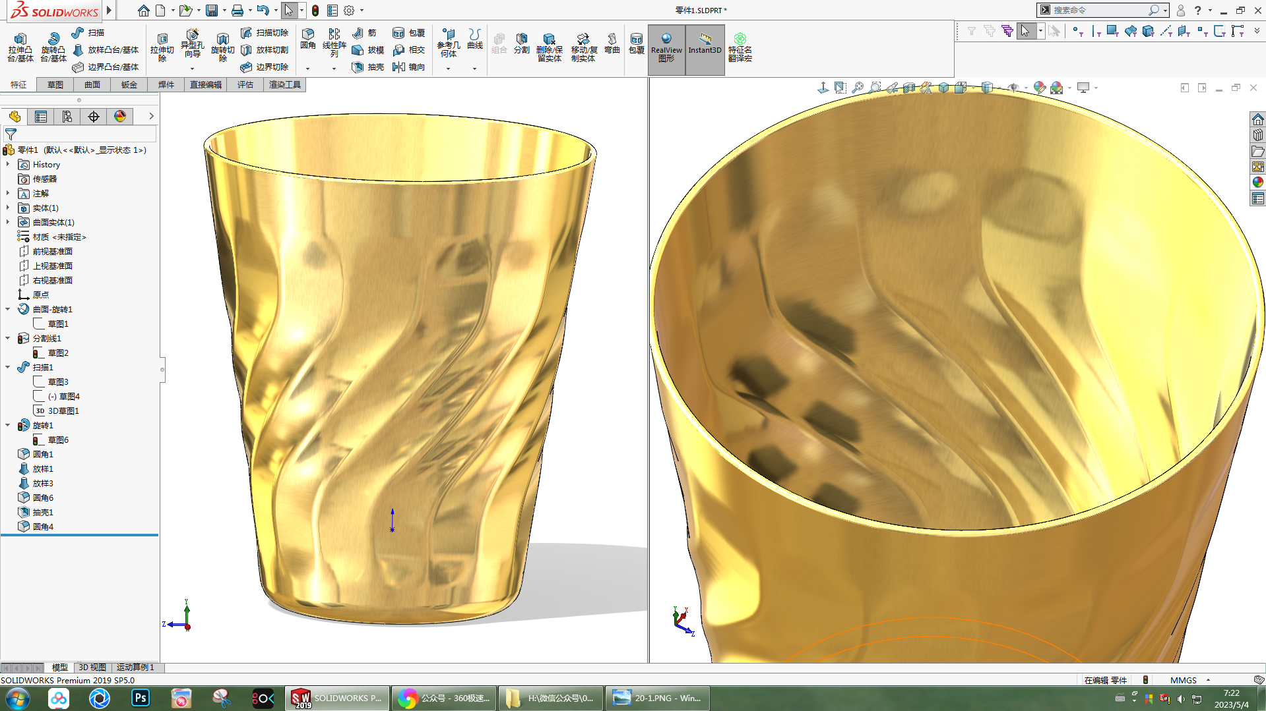
Task: Choose the Swept Boss tool (扫描)
Action: (x=88, y=32)
